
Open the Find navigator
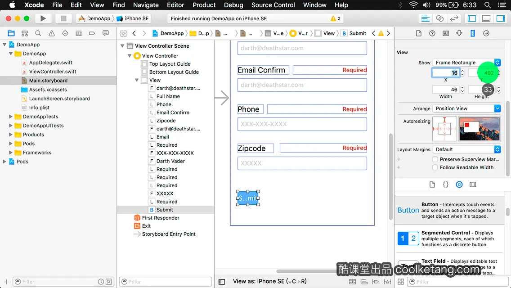[x=38, y=33]
